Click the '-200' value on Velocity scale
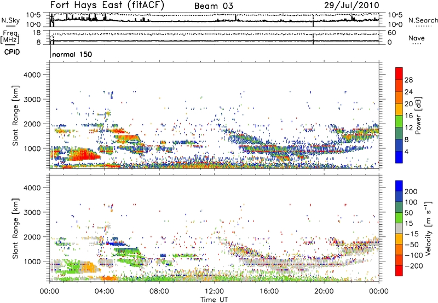Image resolution: width=438 pixels, height=303 pixels. pyautogui.click(x=413, y=266)
